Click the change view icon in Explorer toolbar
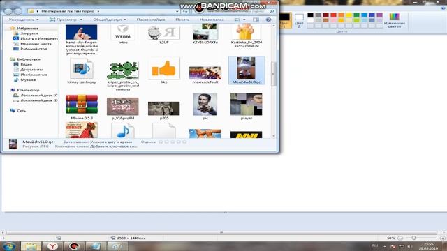The width and height of the screenshot is (447, 251). tap(237, 20)
